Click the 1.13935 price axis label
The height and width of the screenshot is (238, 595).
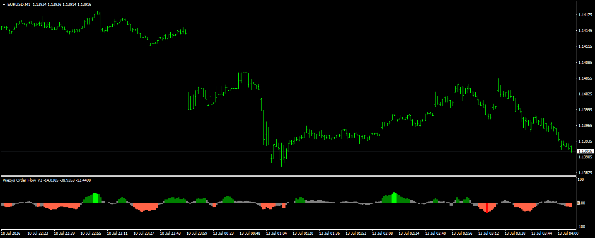coord(585,141)
